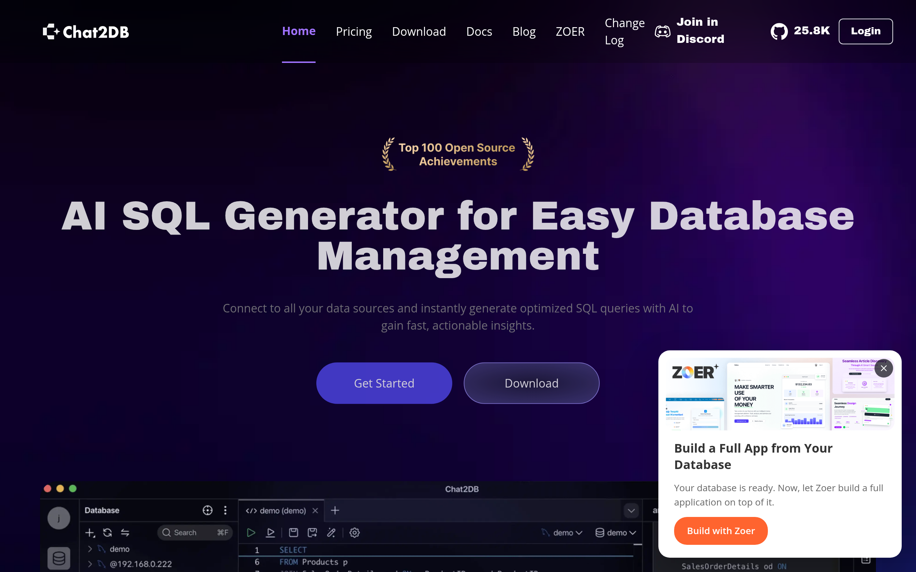Viewport: 916px width, 572px height.
Task: Click the Get Started button
Action: click(x=384, y=383)
